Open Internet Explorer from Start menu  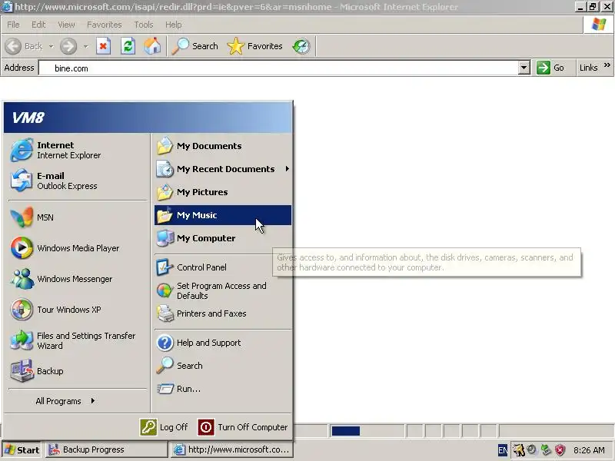(x=77, y=150)
